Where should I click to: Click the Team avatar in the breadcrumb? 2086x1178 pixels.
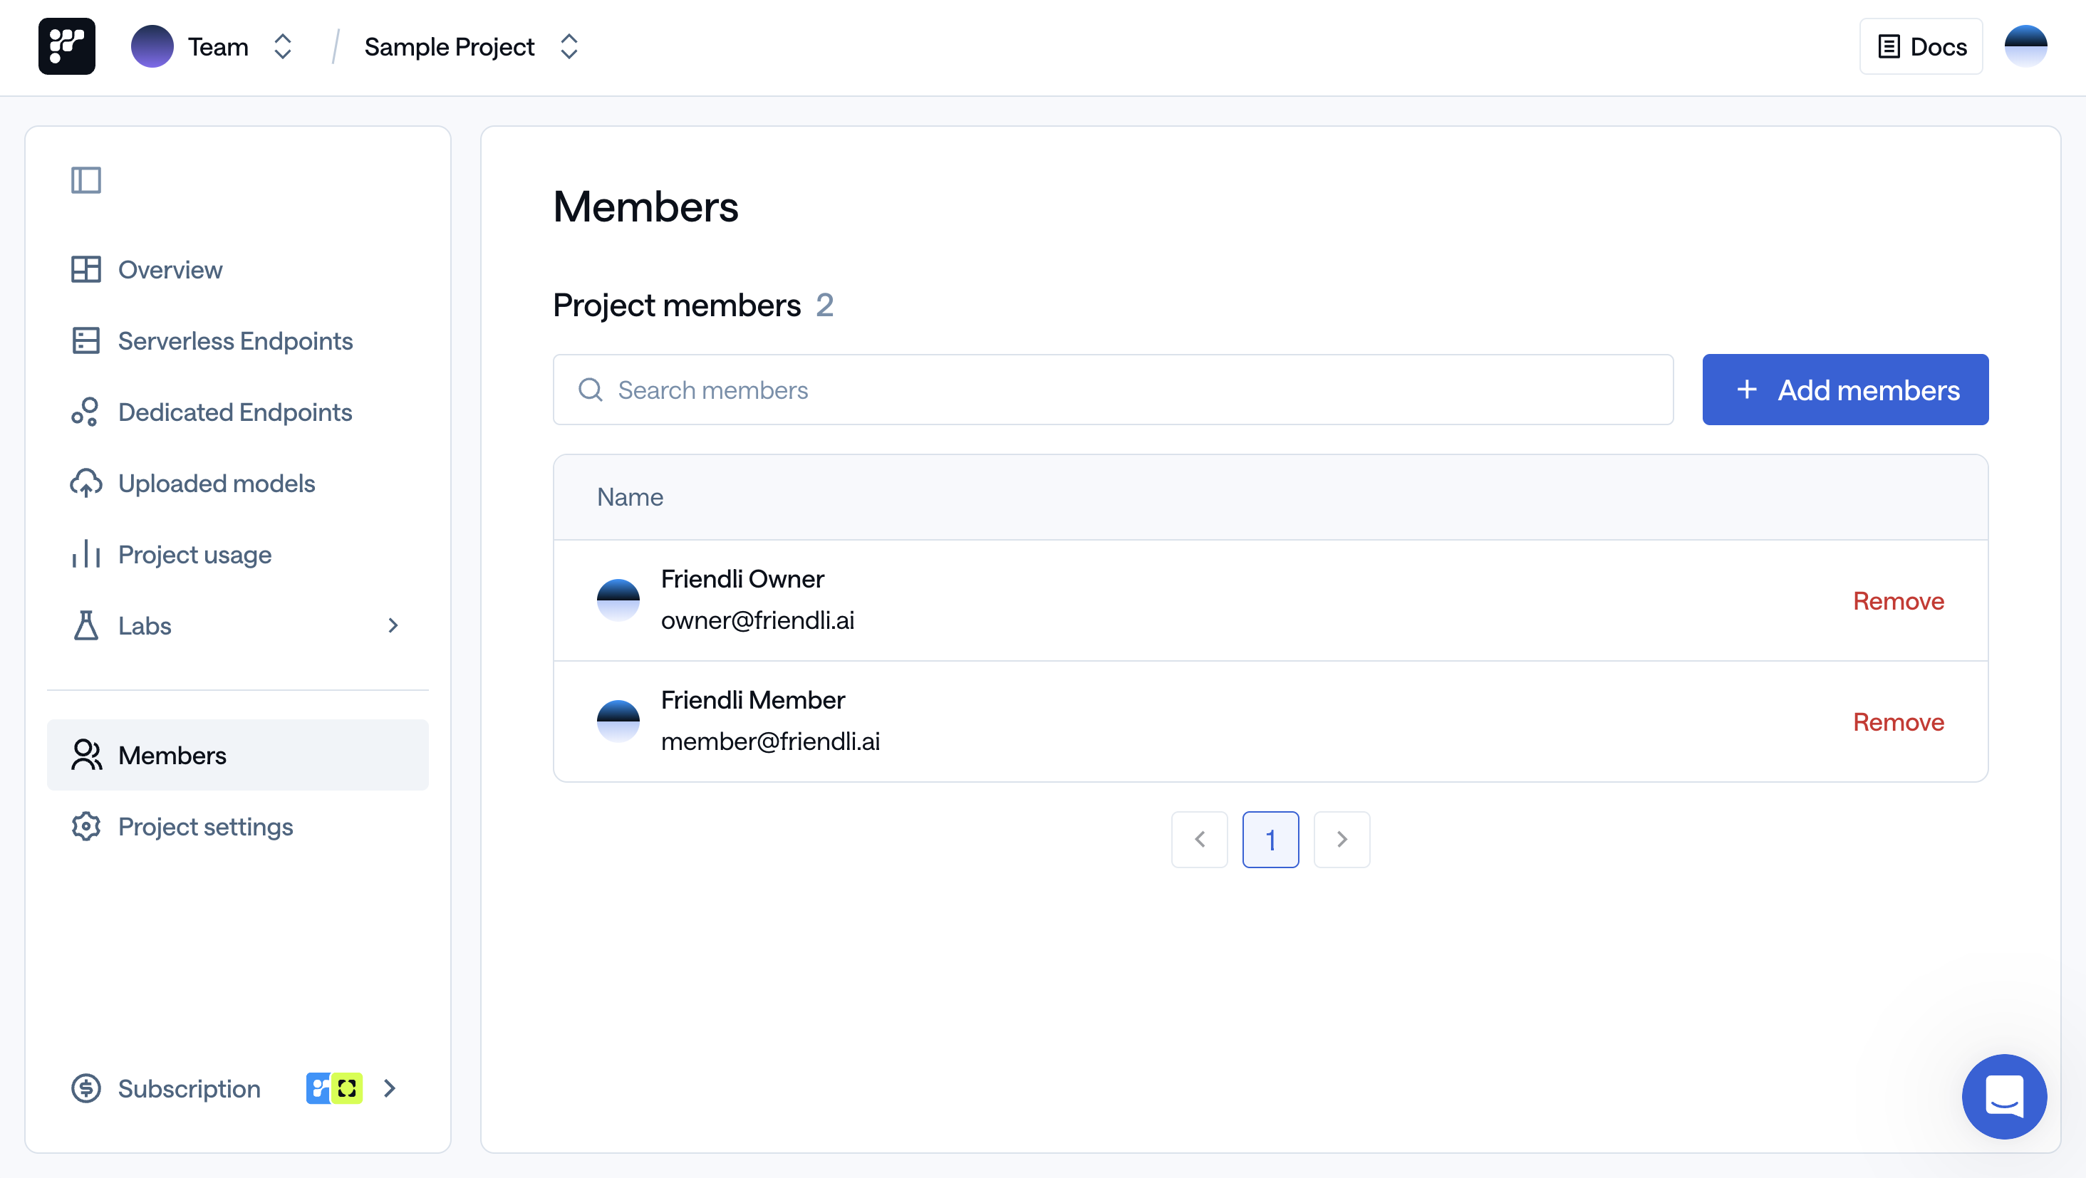(x=152, y=46)
